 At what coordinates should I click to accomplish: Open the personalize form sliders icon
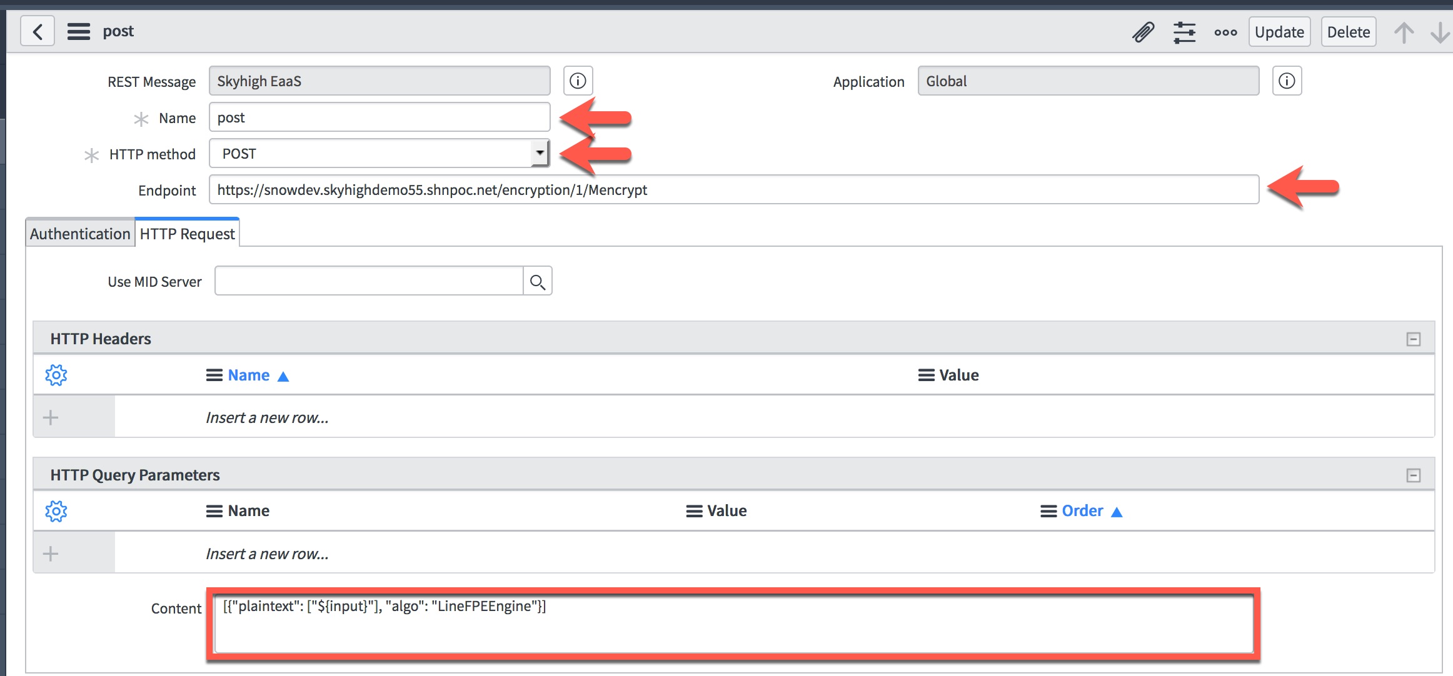pyautogui.click(x=1184, y=32)
